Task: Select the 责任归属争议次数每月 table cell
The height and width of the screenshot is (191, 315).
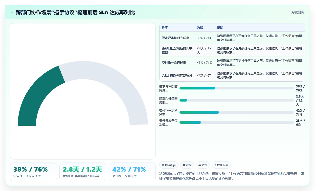Action: (177, 75)
